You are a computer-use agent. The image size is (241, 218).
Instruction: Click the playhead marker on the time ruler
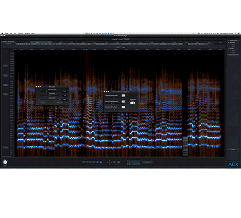click(87, 50)
